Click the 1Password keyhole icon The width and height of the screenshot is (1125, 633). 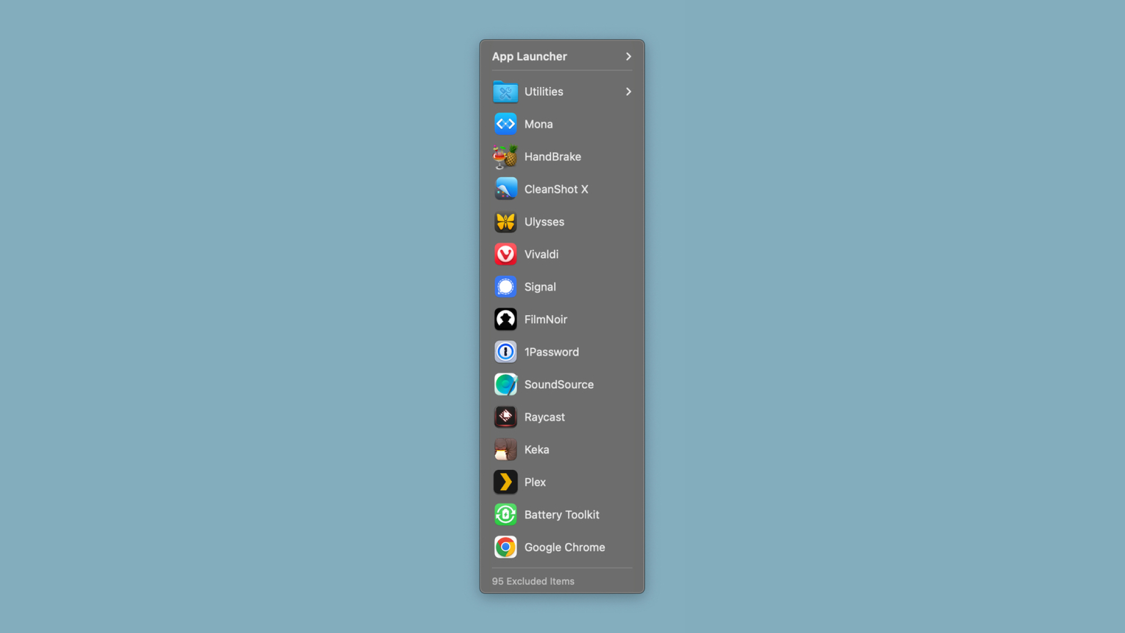pos(505,352)
